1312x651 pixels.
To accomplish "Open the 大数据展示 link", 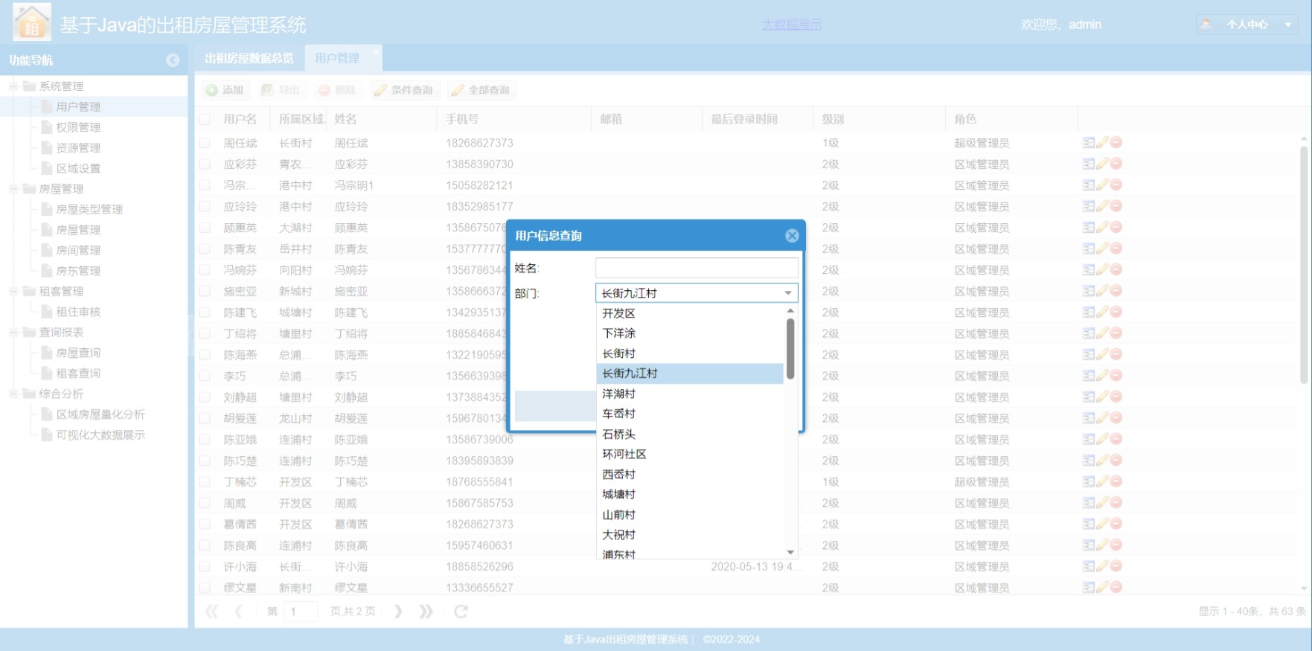I will tap(792, 25).
